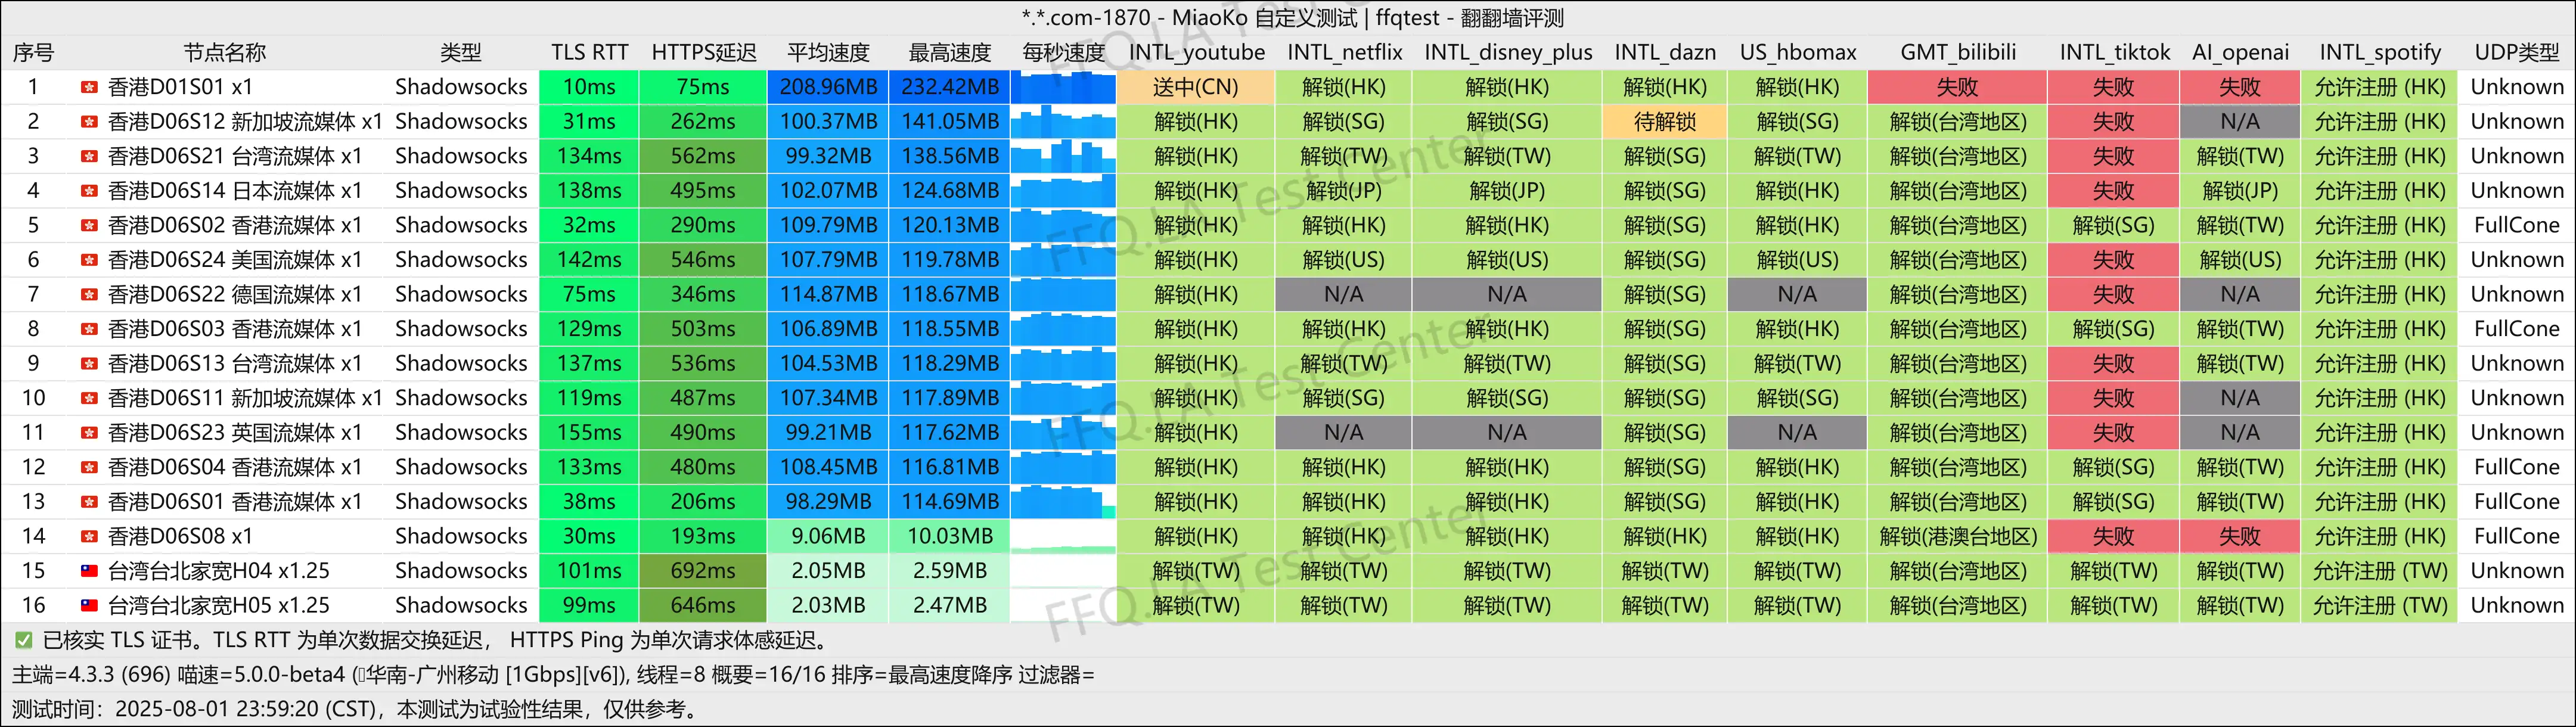Click the 10ms TLS RTT cell
The width and height of the screenshot is (2576, 727).
(x=589, y=87)
